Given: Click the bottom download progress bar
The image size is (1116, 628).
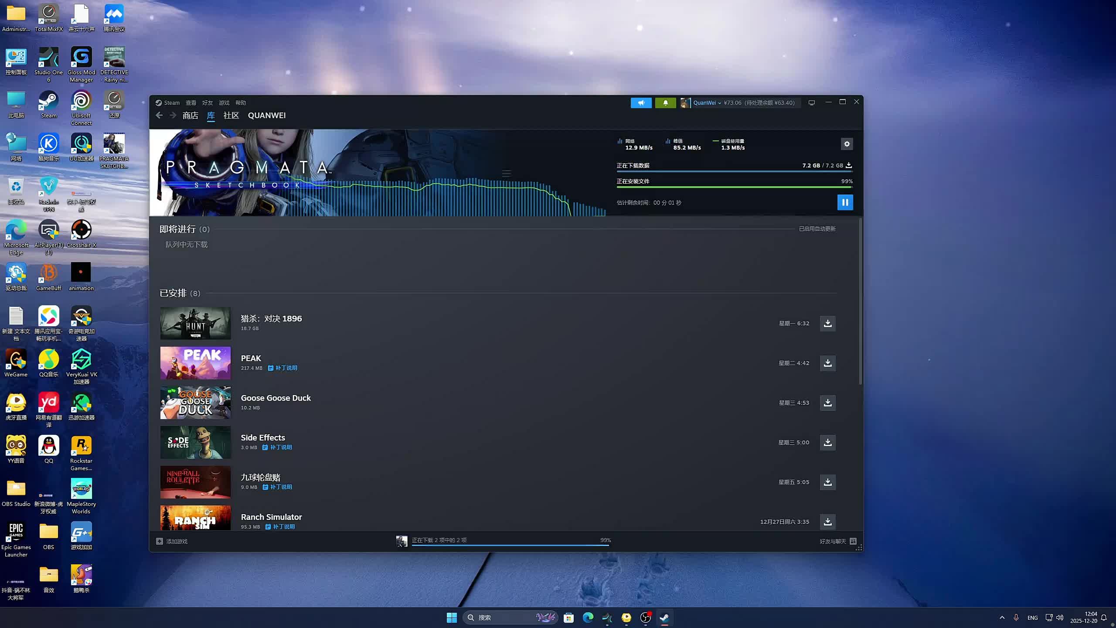Looking at the screenshot, I should point(510,544).
